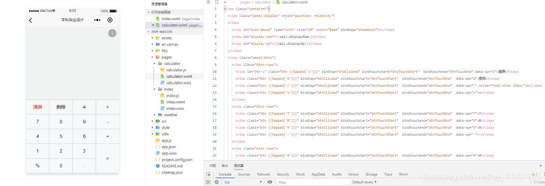This screenshot has width=545, height=186.
Task: Open index.wxml in the open editors list
Action: (x=175, y=18)
